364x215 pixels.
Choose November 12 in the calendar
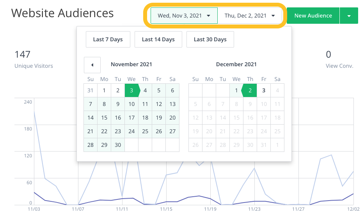(x=159, y=104)
